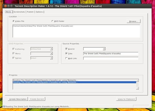Screen dimensions: 155x111
Task: Open the Extras dropdown showing Intact
Action: tap(42, 58)
